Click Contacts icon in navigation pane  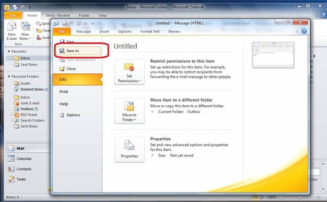[x=11, y=169]
